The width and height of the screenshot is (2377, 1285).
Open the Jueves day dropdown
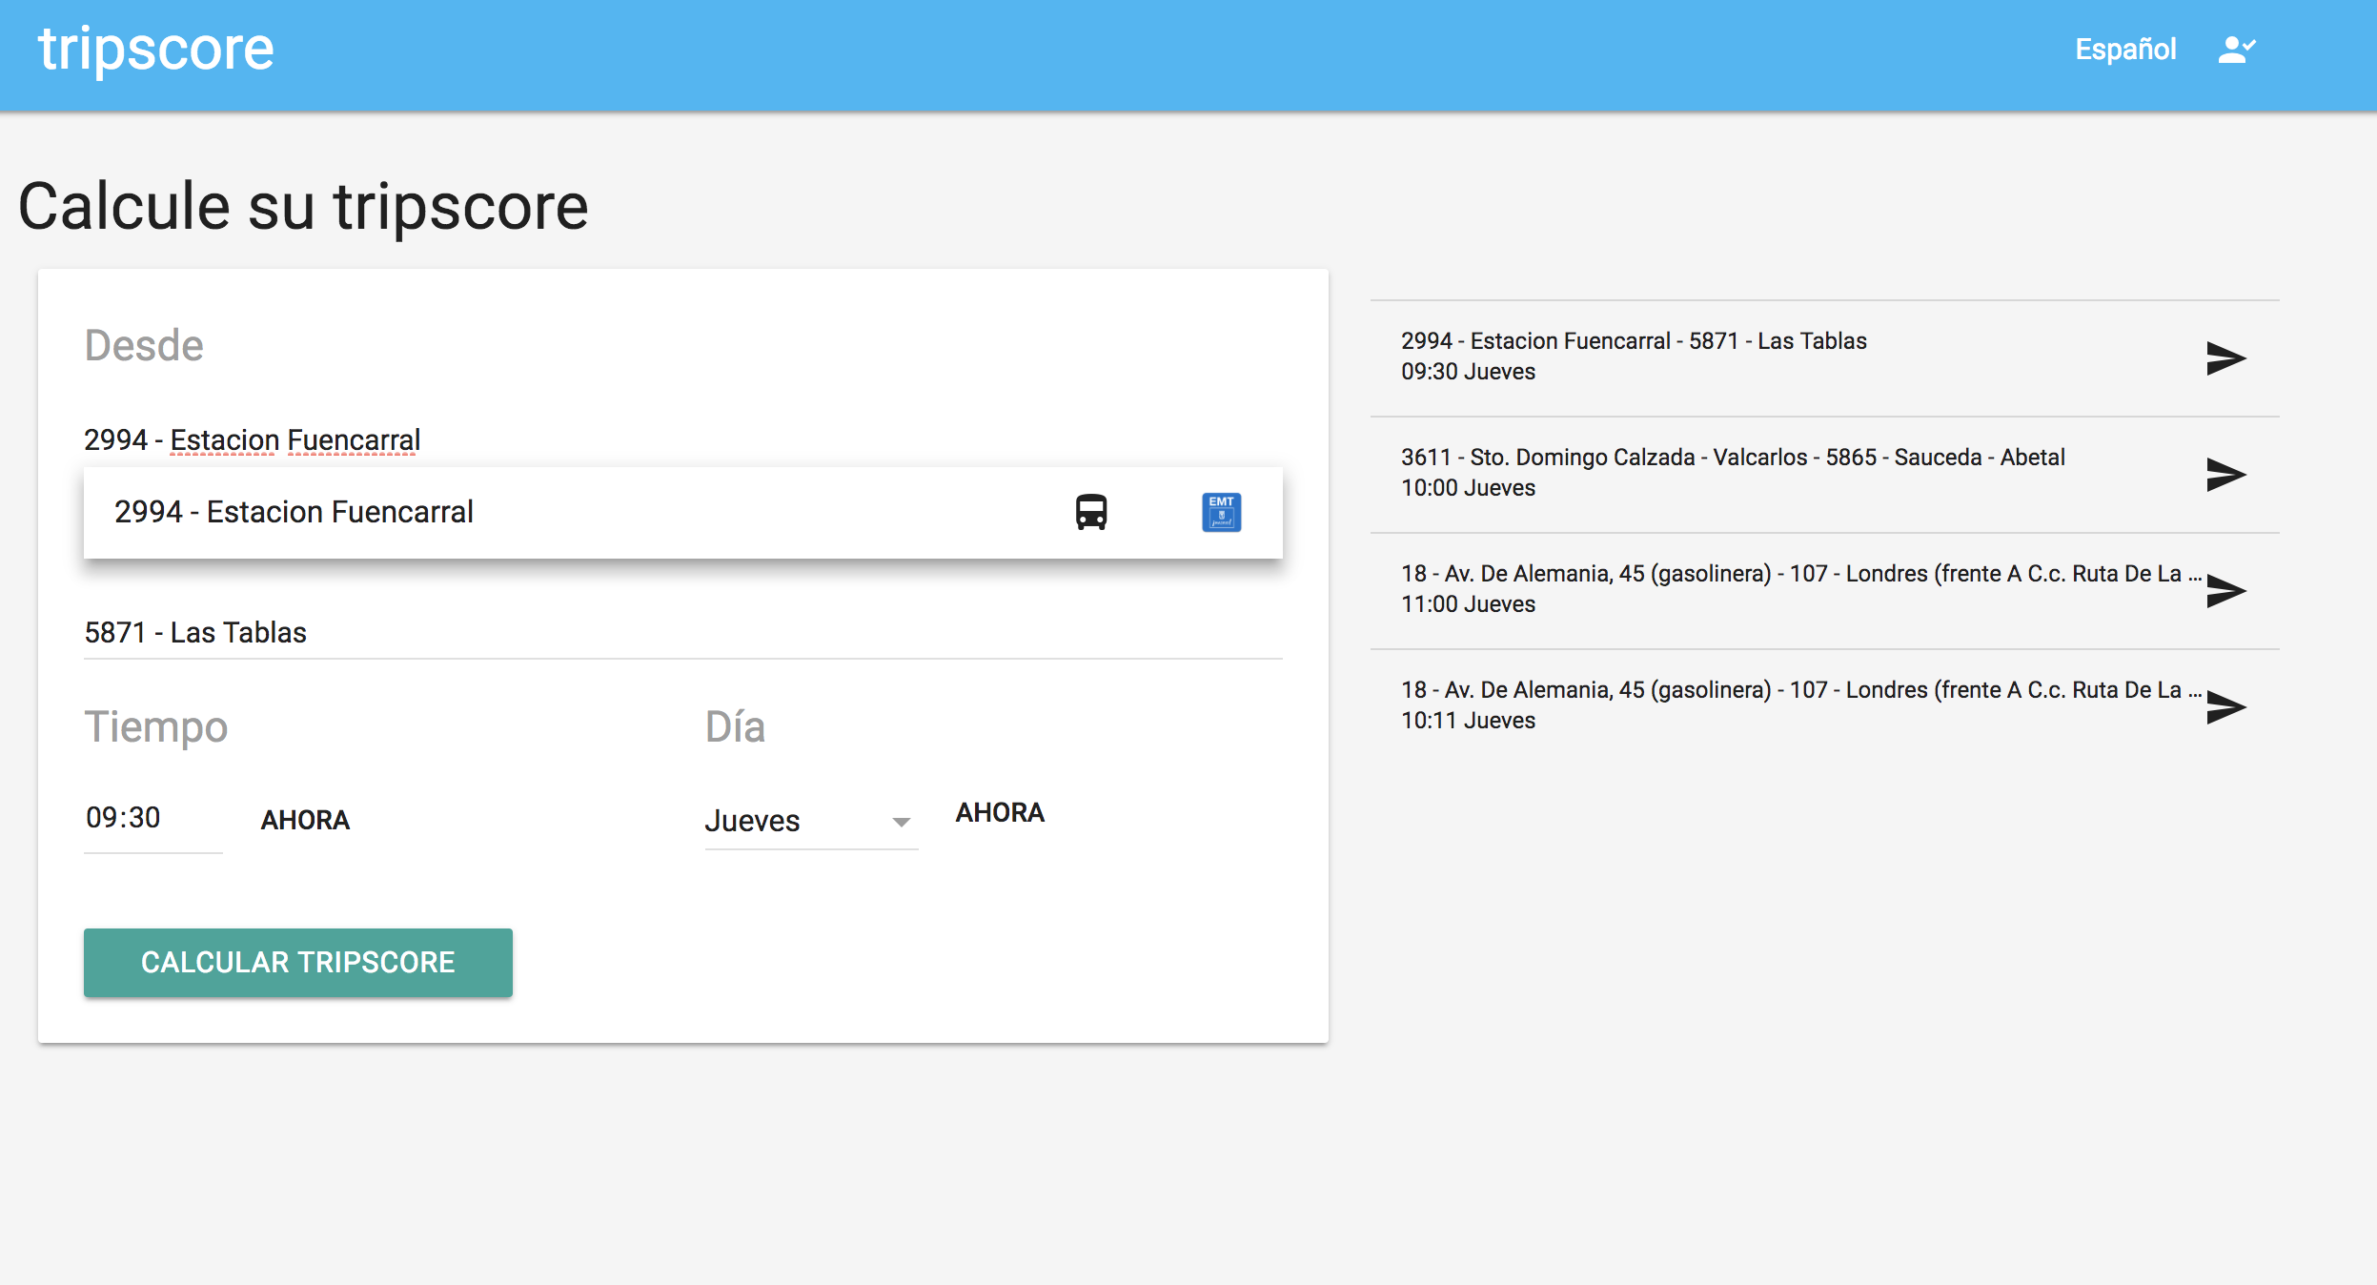[x=811, y=821]
